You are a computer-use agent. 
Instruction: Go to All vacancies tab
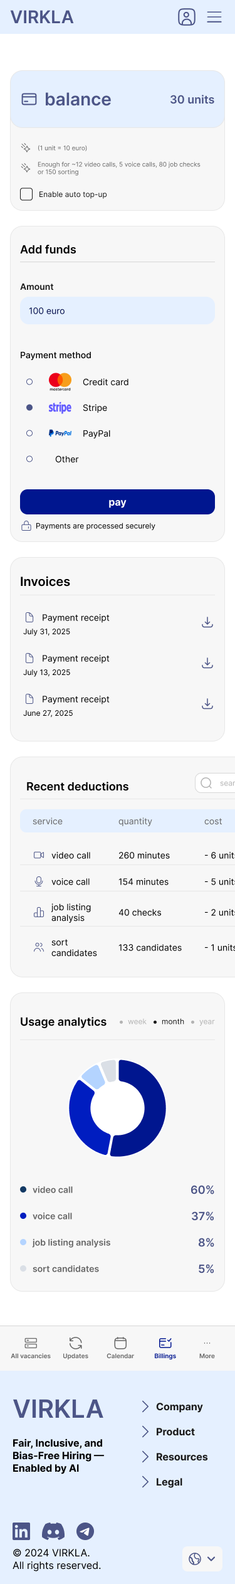coord(31,1347)
